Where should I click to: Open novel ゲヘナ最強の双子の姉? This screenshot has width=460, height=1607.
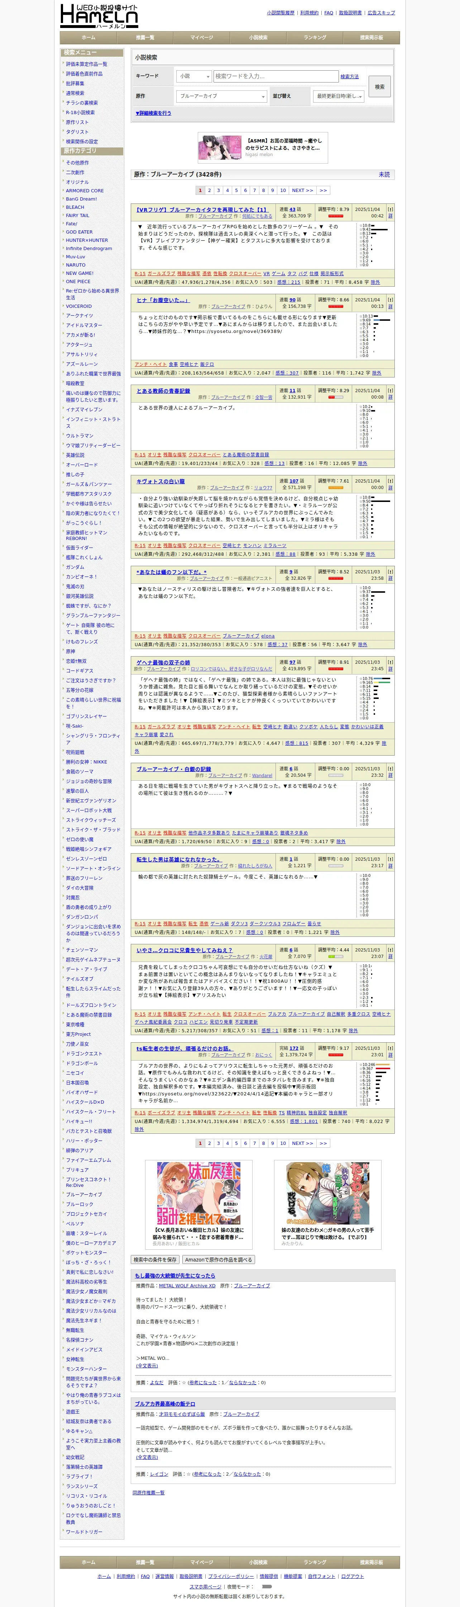pos(163,663)
